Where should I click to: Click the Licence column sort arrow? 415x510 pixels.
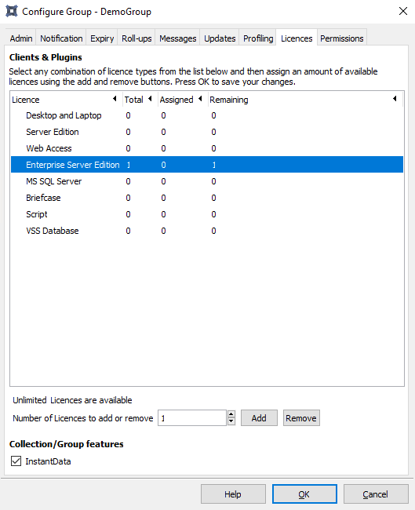pos(115,99)
